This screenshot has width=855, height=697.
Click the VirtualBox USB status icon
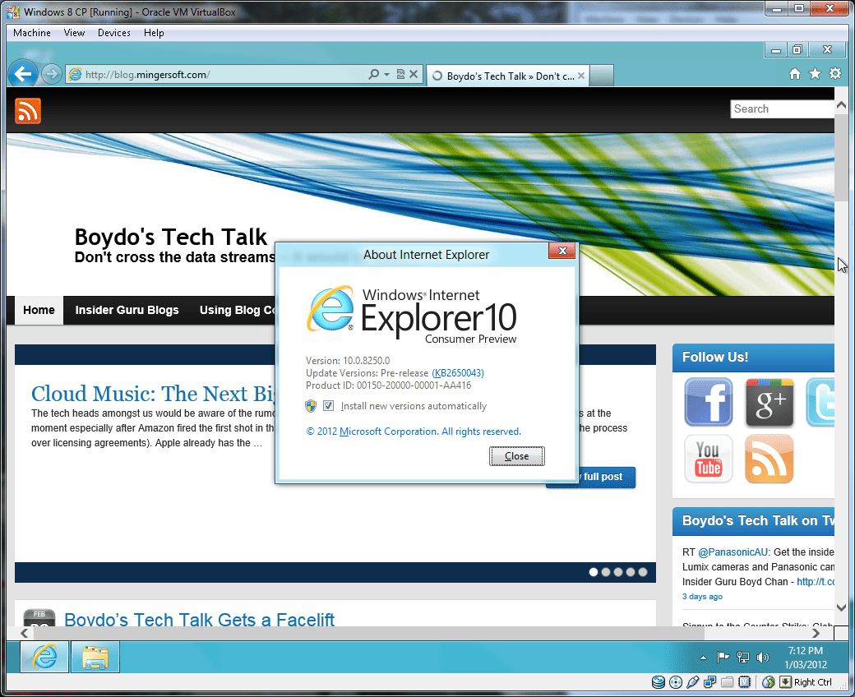coord(692,681)
